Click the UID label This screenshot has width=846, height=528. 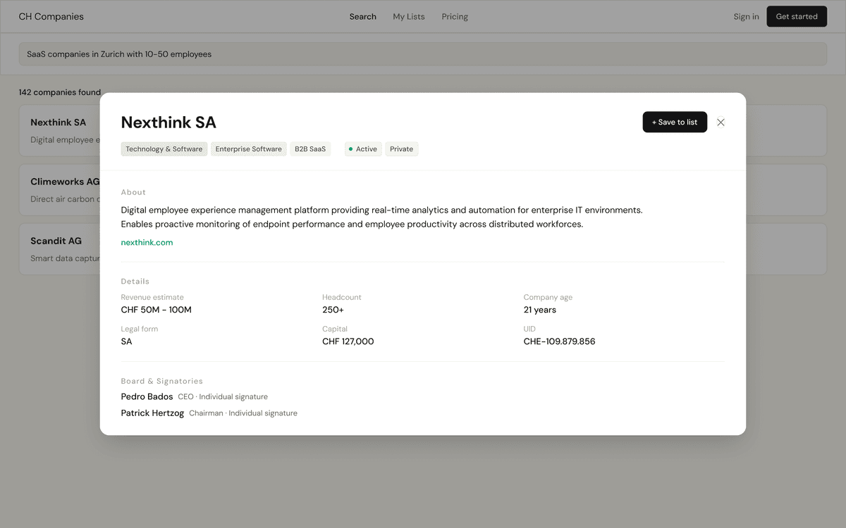529,329
